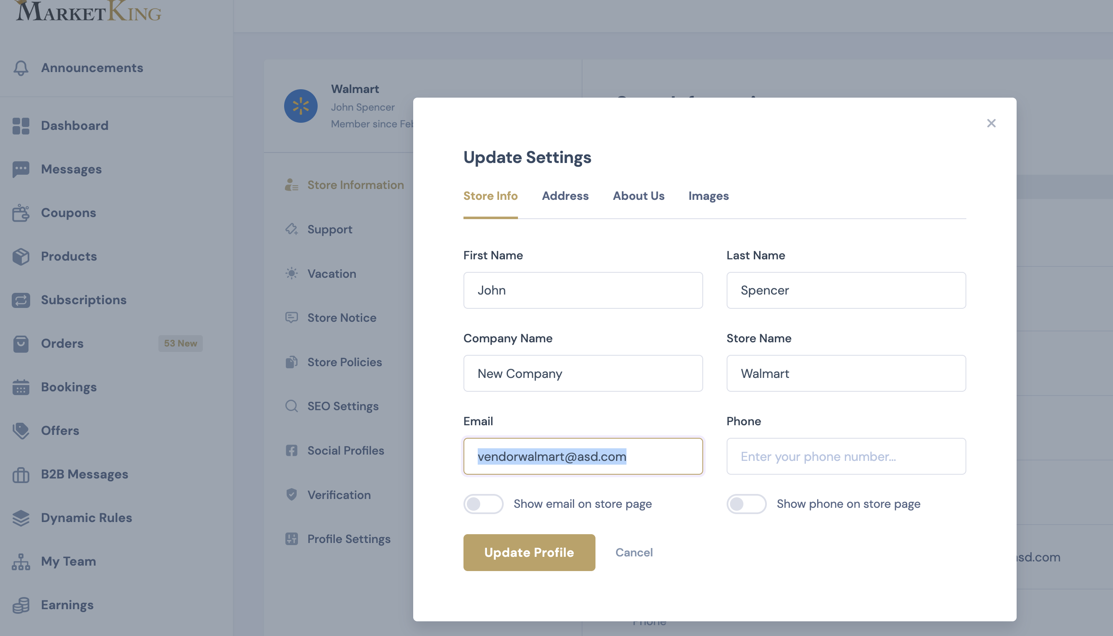Open the Subscriptions refresh icon
Viewport: 1113px width, 636px height.
pyautogui.click(x=21, y=300)
